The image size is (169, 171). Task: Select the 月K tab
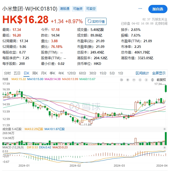pyautogui.click(x=44, y=73)
